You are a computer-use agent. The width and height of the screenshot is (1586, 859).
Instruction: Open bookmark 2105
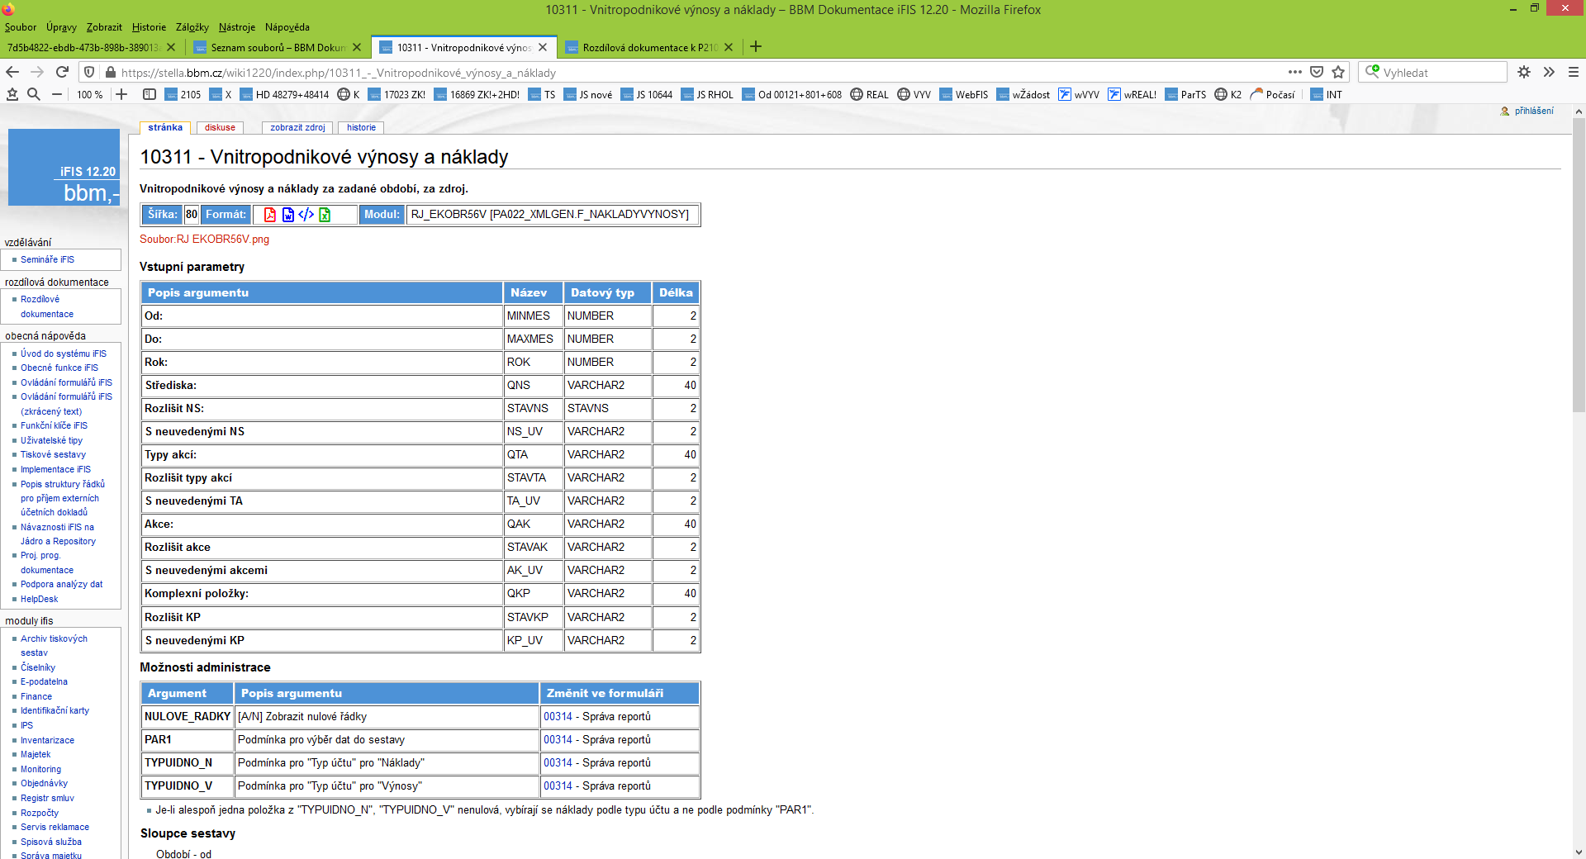(x=183, y=94)
